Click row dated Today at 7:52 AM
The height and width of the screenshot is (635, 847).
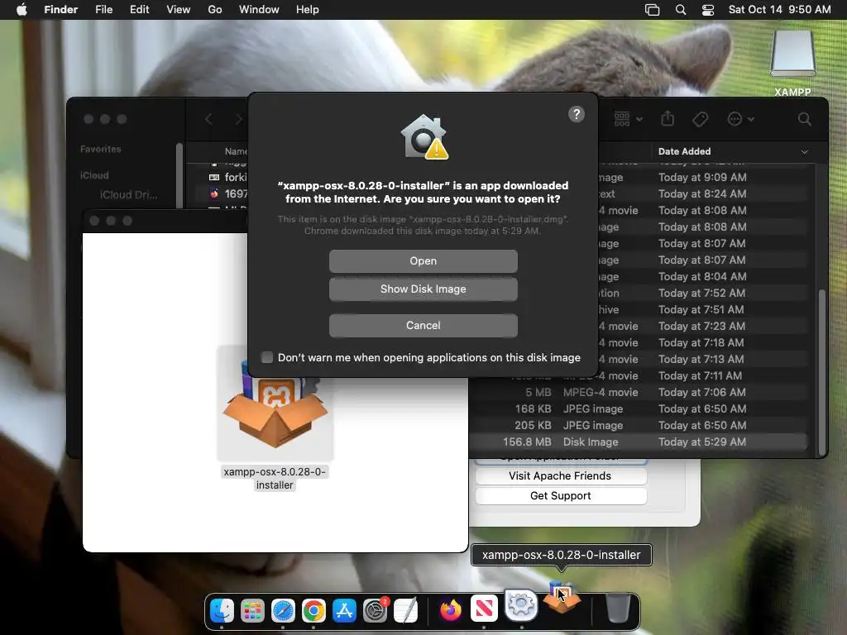tap(702, 293)
